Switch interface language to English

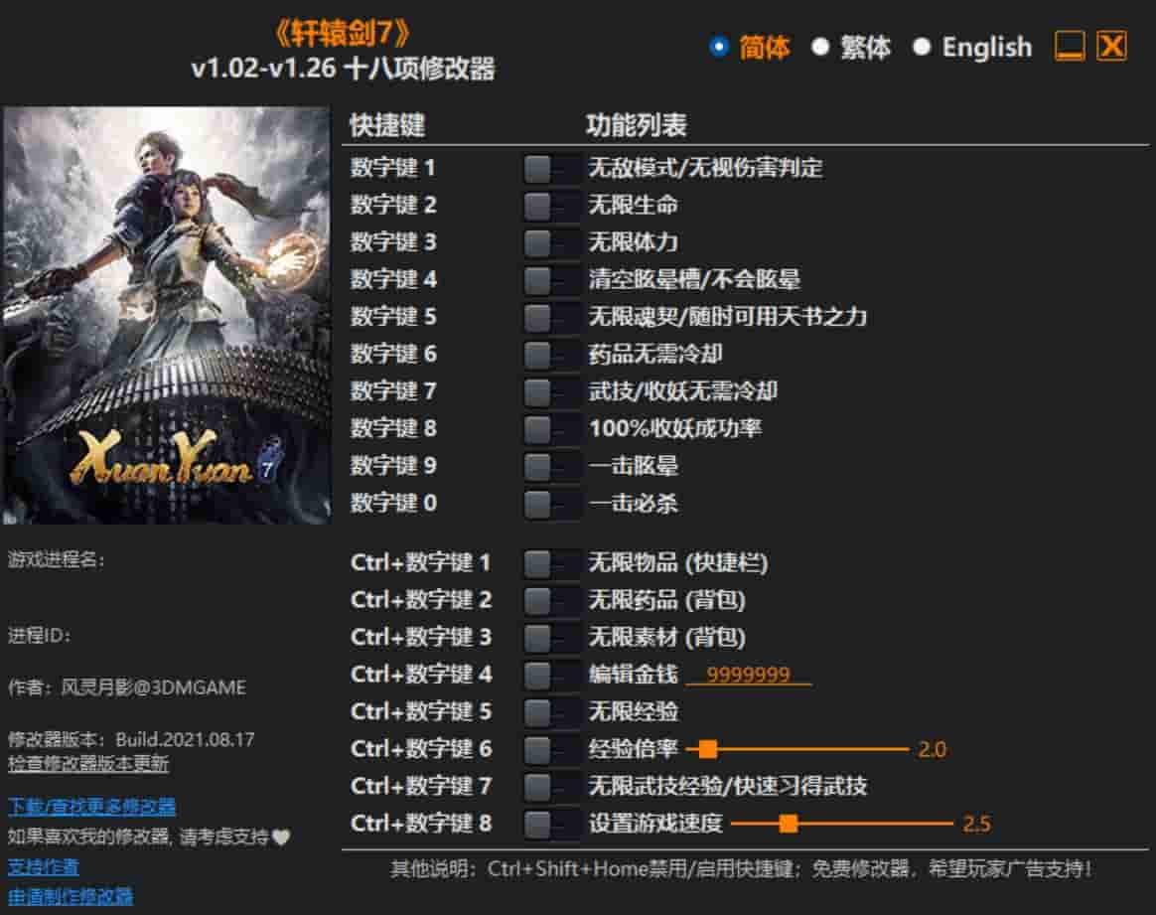[928, 46]
